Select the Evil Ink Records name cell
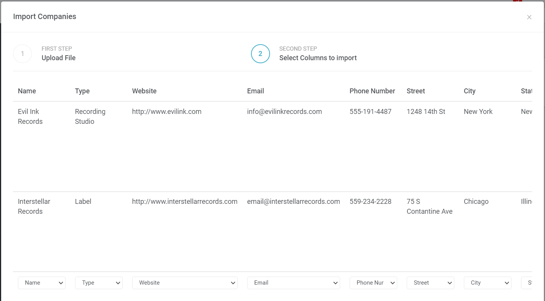The image size is (545, 301). 30,117
